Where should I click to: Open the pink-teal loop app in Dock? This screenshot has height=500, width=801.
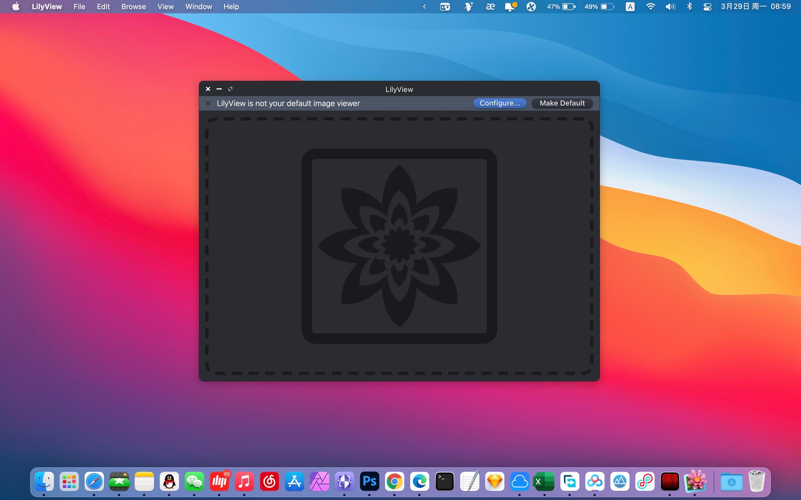coord(645,481)
